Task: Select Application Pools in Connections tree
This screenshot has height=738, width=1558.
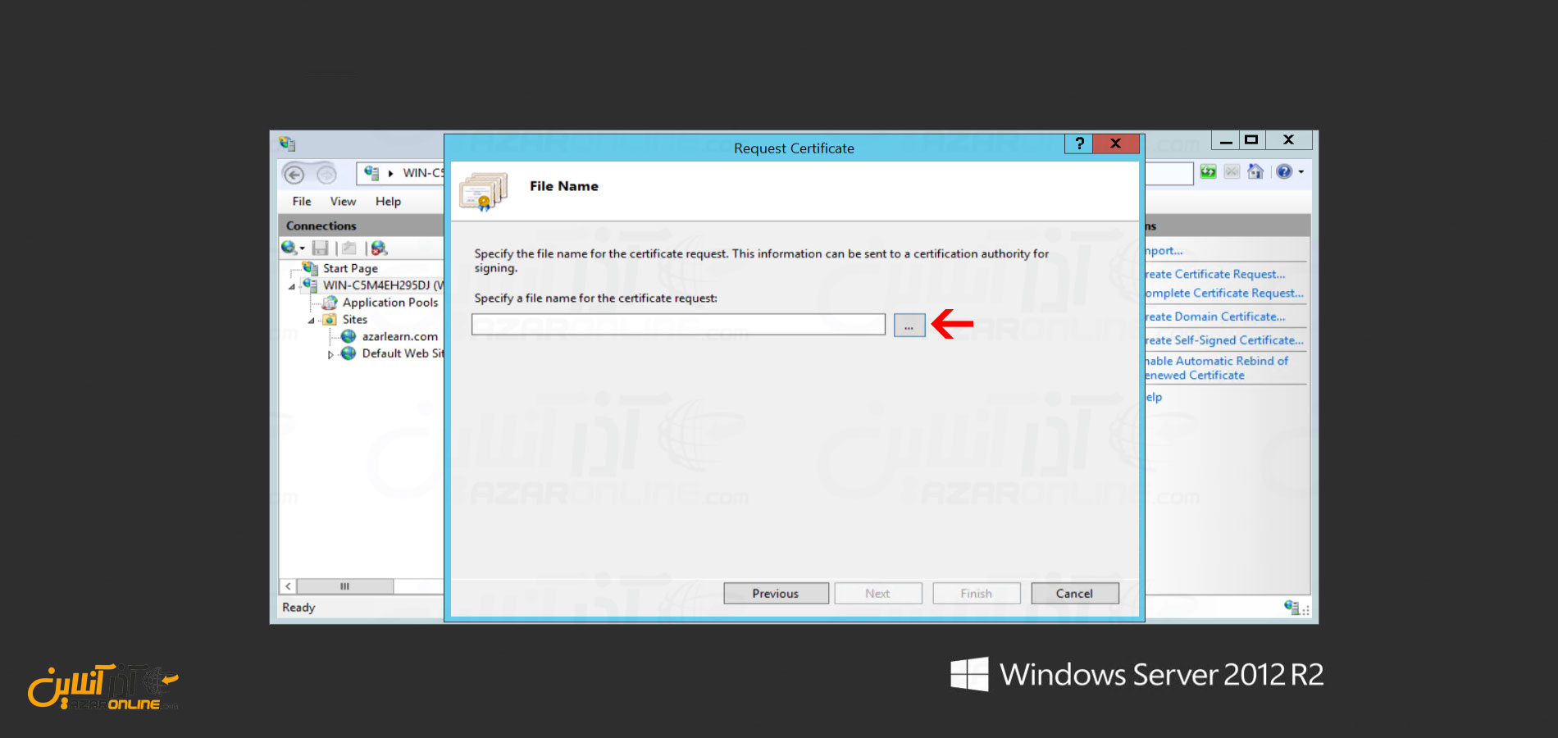Action: [x=389, y=303]
